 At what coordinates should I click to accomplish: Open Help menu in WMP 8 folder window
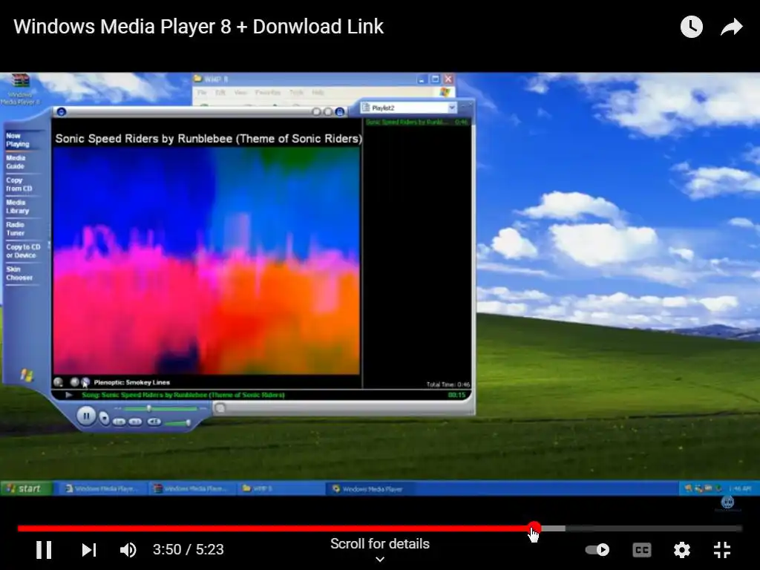[318, 92]
